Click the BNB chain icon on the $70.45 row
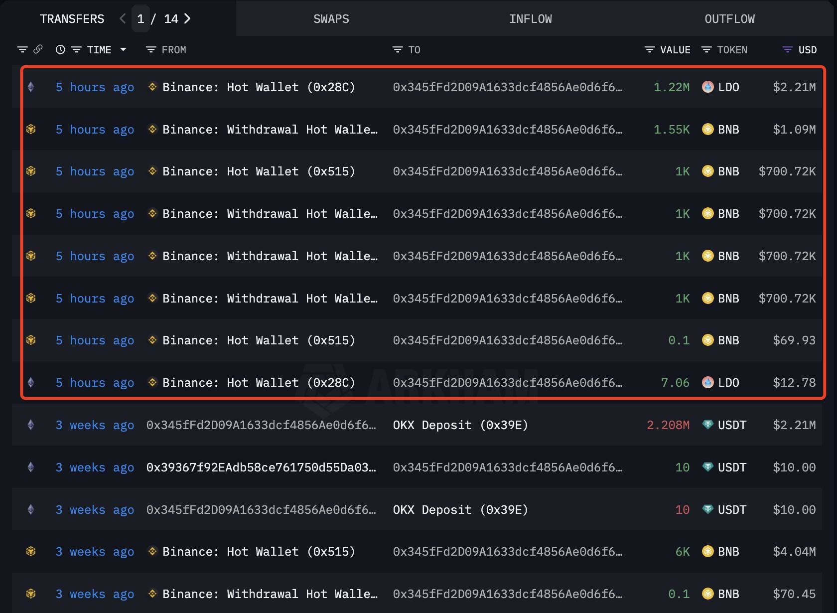This screenshot has width=837, height=613. (31, 594)
